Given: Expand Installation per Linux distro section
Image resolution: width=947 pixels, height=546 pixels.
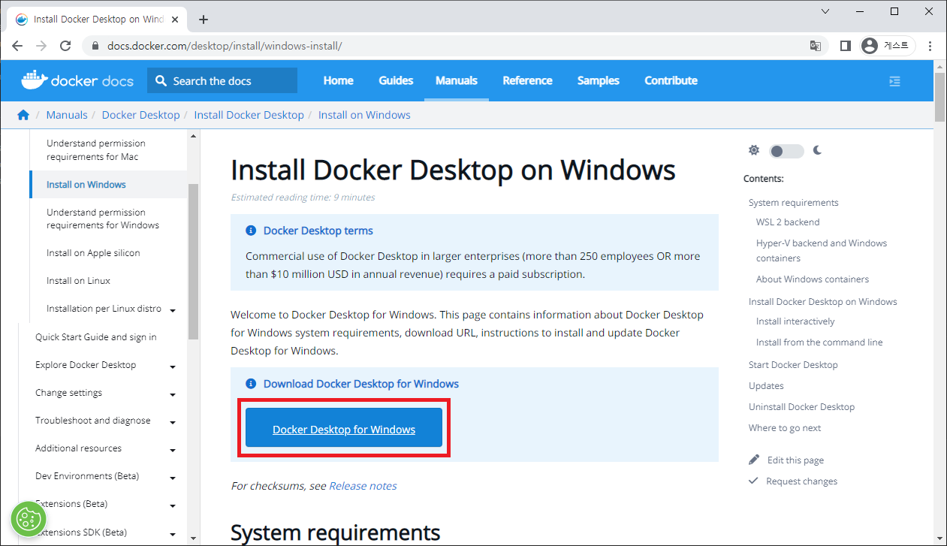Looking at the screenshot, I should (172, 310).
